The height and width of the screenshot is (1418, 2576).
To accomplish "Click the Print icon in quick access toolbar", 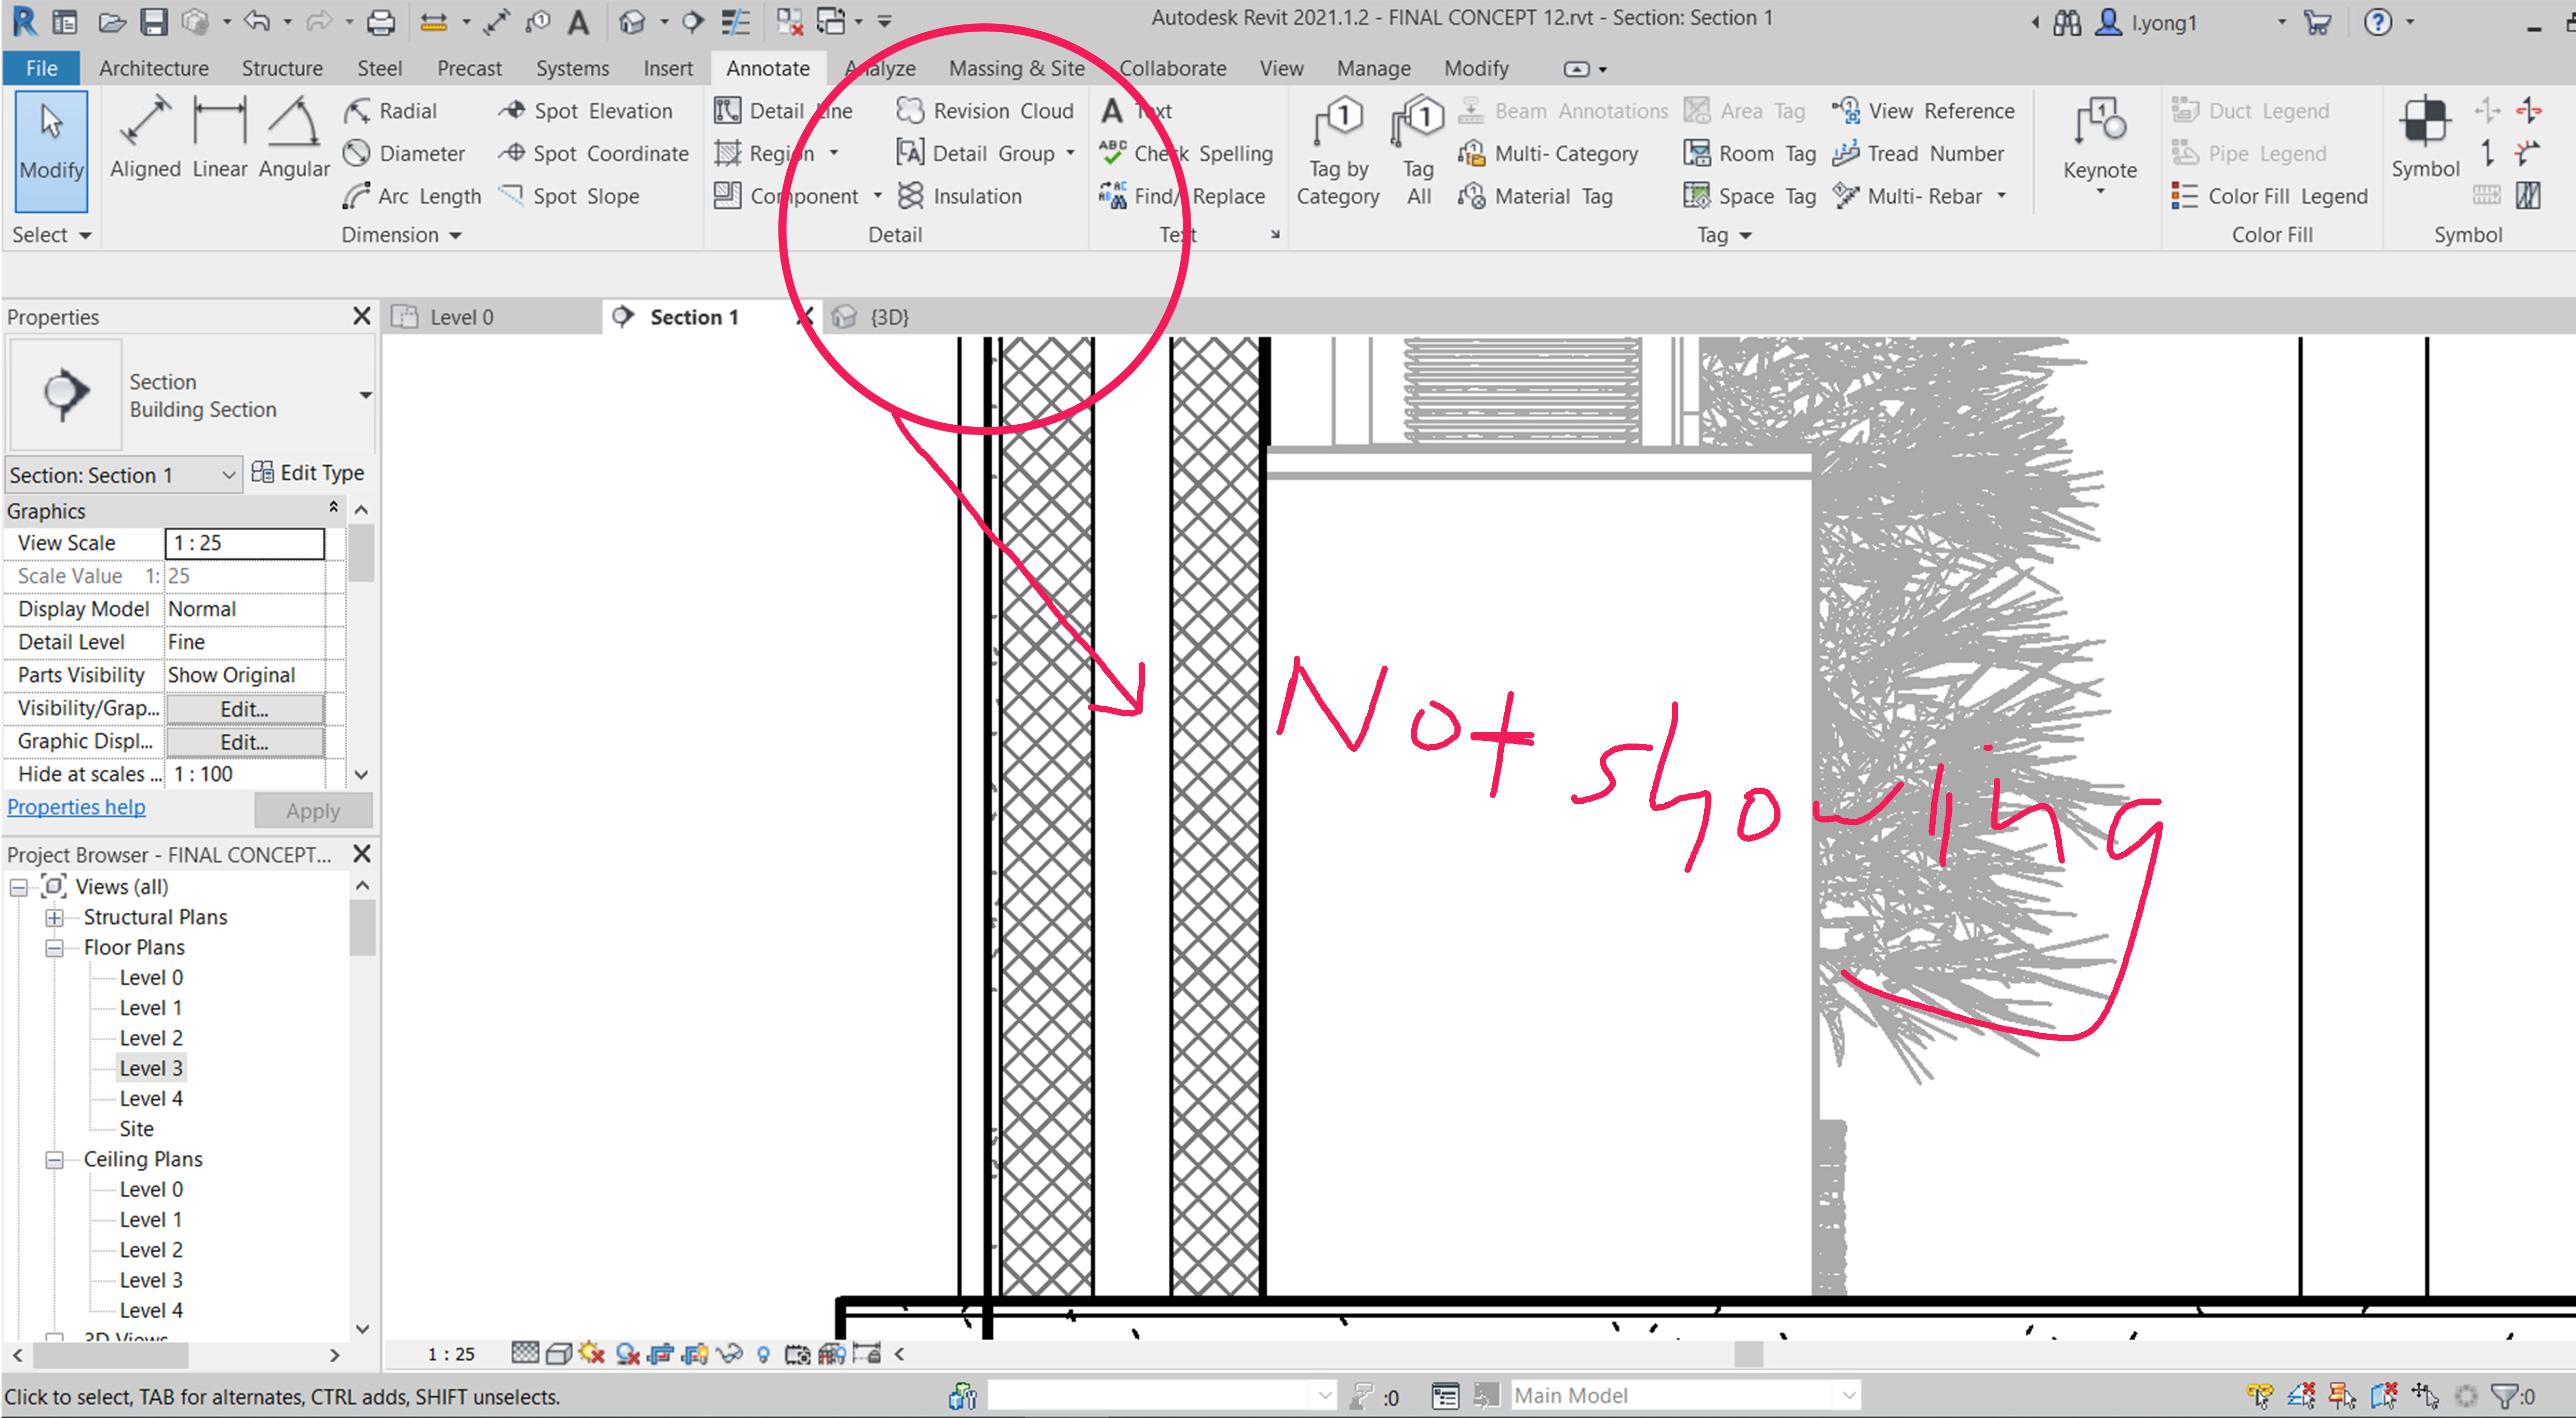I will pyautogui.click(x=380, y=22).
